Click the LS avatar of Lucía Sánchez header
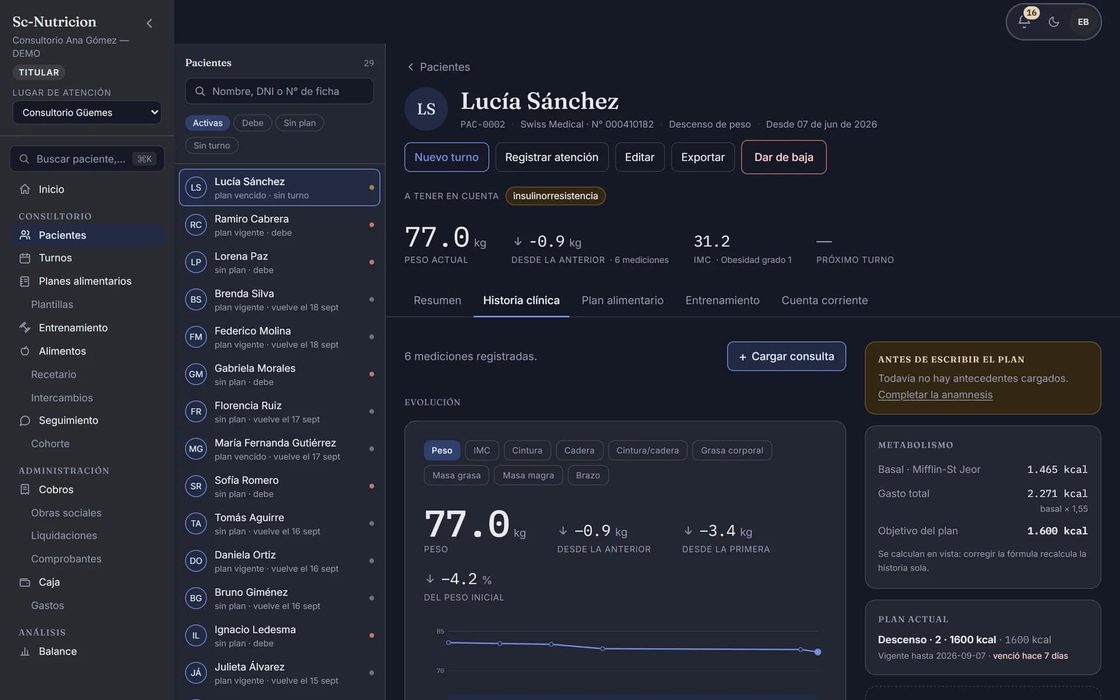The height and width of the screenshot is (700, 1120). click(x=426, y=109)
